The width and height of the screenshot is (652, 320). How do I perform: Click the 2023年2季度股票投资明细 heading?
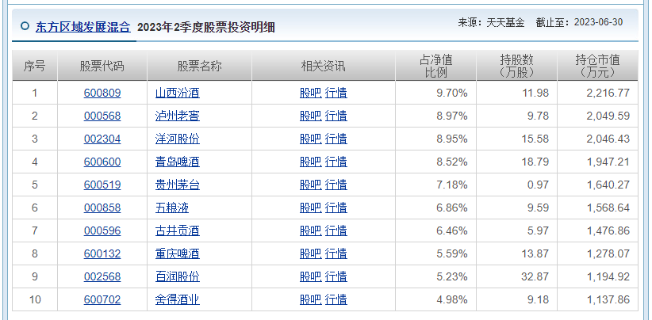tap(205, 28)
